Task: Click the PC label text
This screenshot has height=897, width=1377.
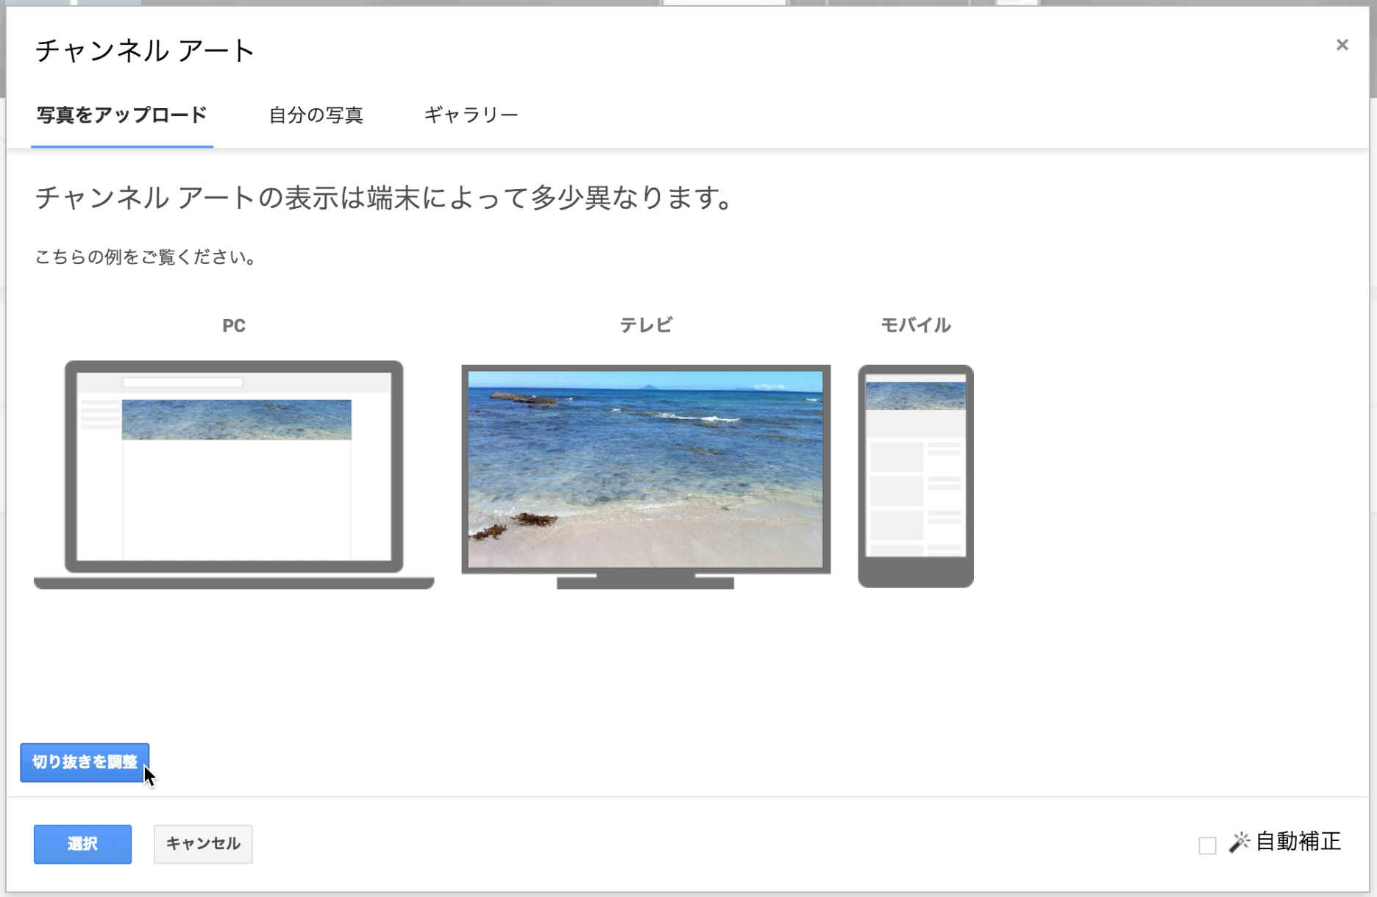Action: [234, 326]
